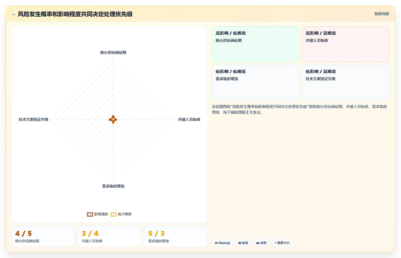This screenshot has height=258, width=401.
Task: Select the 高影响 / 高难度 quadrant card
Action: click(346, 44)
